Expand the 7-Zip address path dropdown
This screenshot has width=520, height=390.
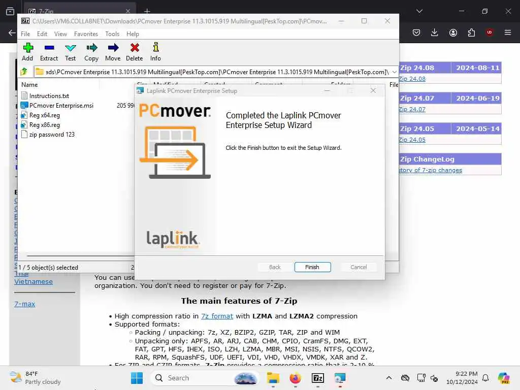click(x=394, y=72)
